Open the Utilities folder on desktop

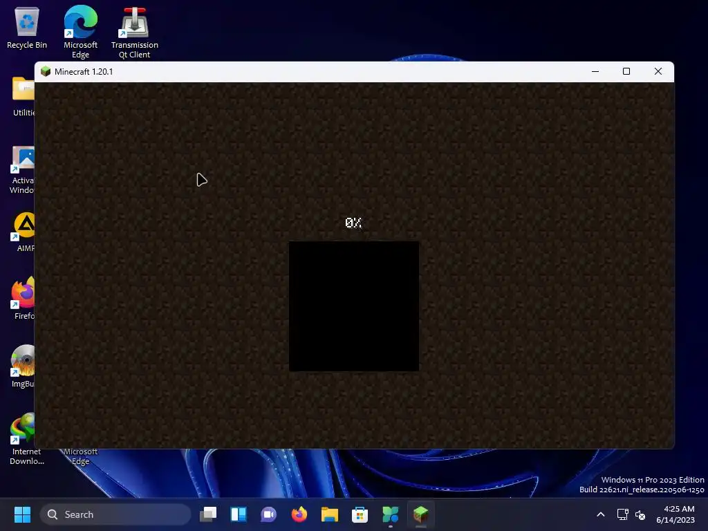coord(23,97)
